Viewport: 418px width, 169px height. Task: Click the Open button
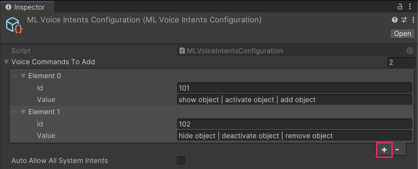click(402, 34)
